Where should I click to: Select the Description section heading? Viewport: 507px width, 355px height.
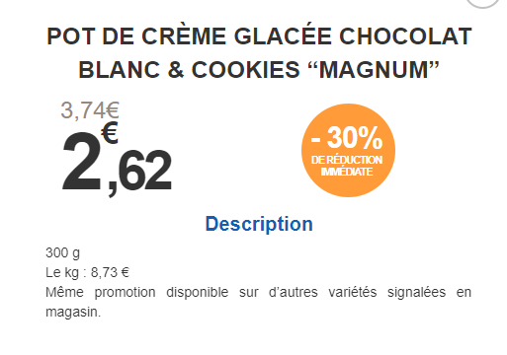259,224
